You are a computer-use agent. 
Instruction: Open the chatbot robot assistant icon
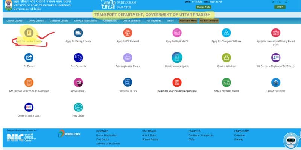coord(291,141)
